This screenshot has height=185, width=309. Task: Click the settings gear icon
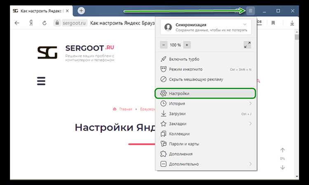tap(164, 93)
